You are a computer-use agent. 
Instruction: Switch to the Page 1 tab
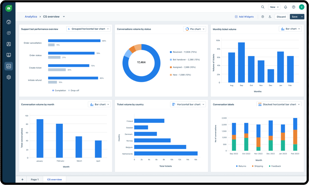point(35,179)
